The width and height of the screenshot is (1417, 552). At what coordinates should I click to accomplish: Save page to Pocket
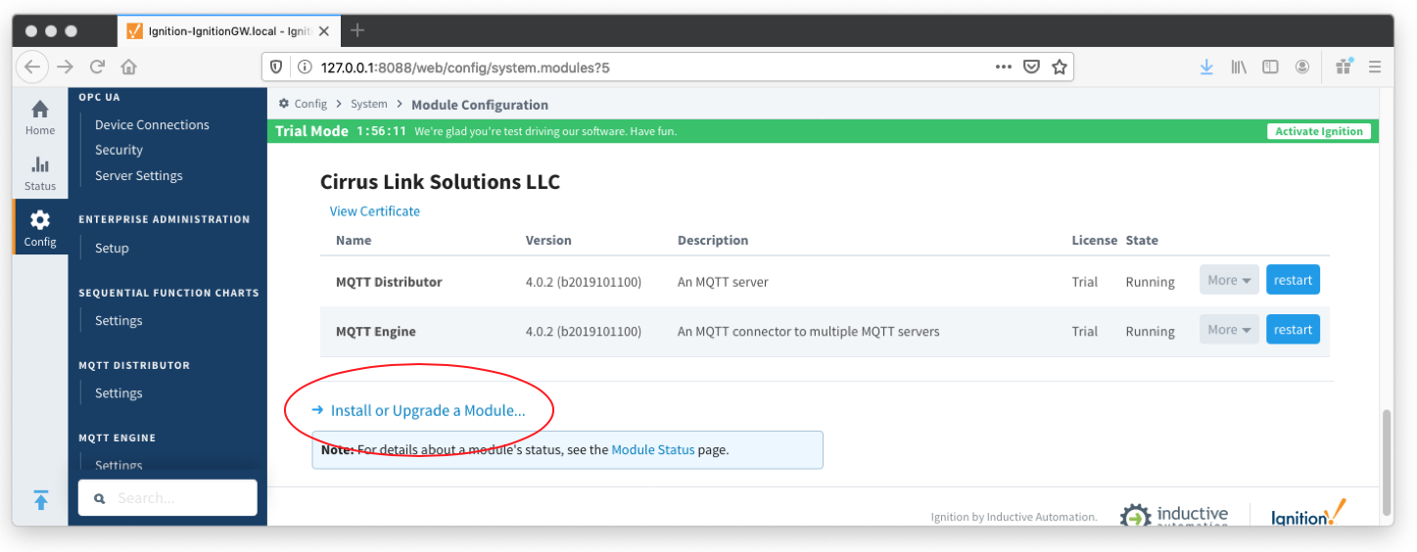pos(1031,67)
